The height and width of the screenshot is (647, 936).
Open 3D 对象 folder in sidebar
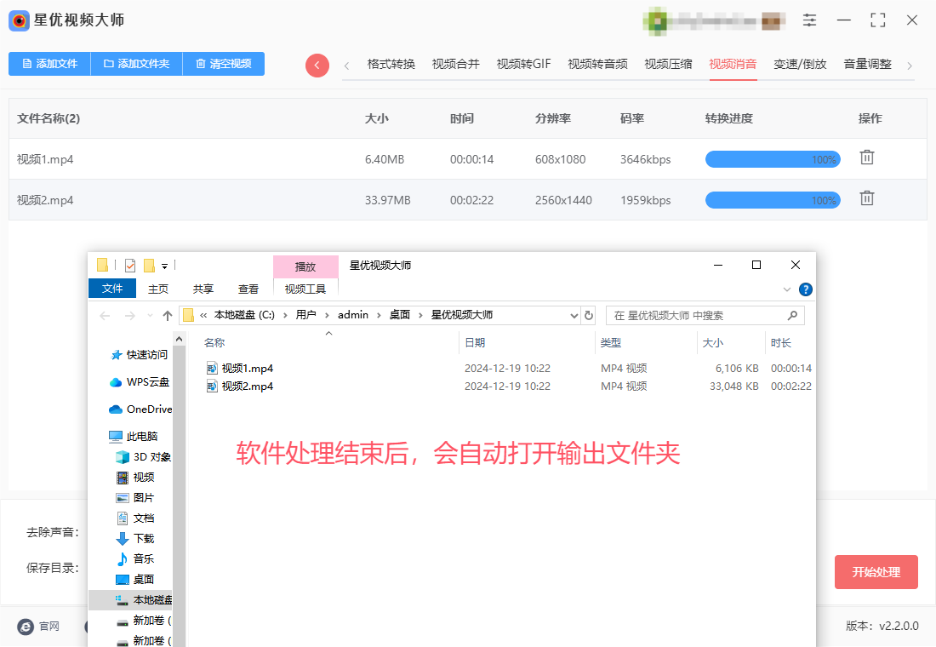143,457
